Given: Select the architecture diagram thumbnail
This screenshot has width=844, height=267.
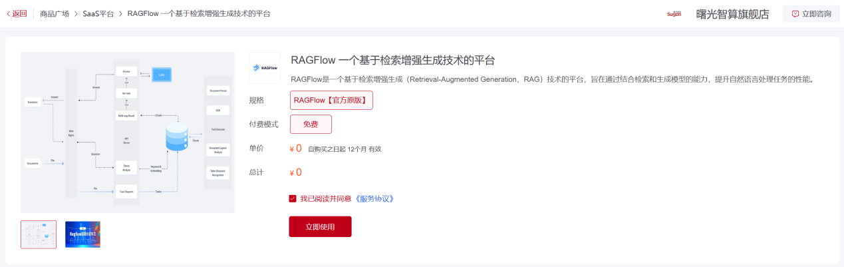Looking at the screenshot, I should 39,234.
